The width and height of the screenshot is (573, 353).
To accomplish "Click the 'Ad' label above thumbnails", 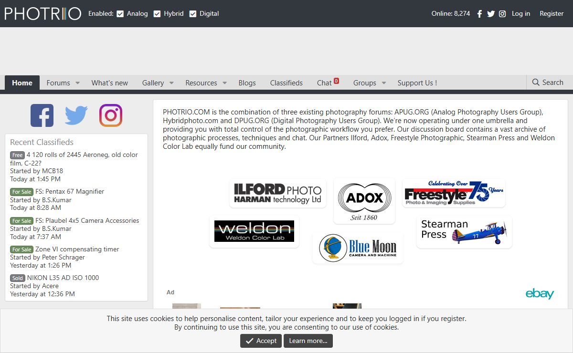I will pyautogui.click(x=170, y=292).
